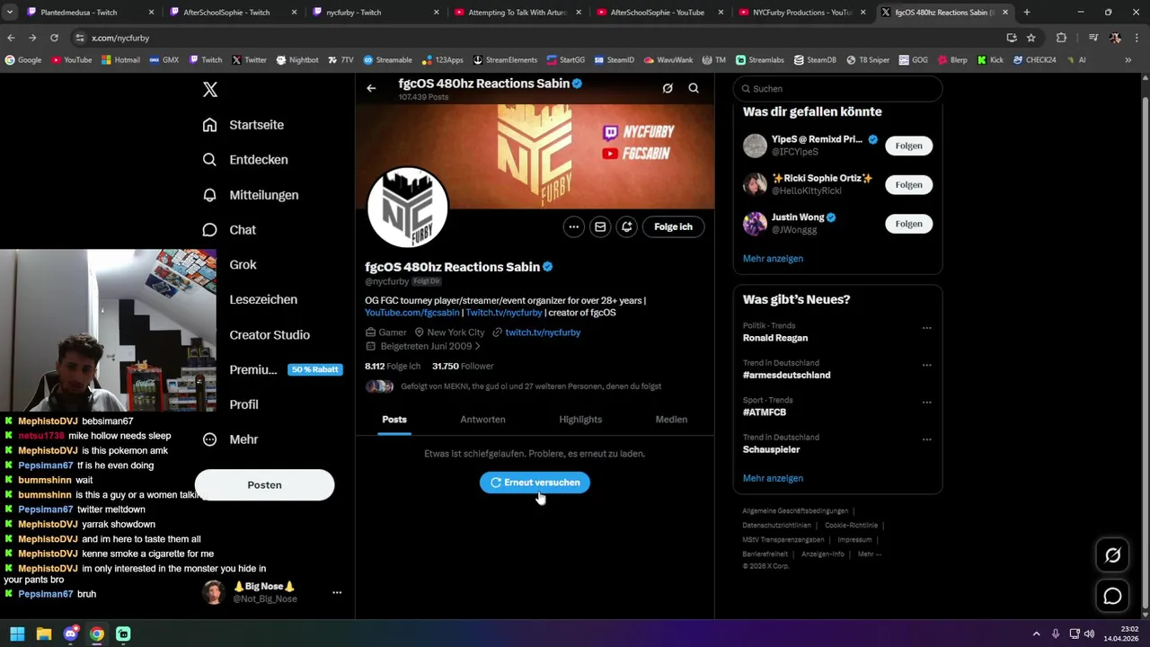Follow Justin Wong account
The image size is (1150, 647).
(908, 224)
